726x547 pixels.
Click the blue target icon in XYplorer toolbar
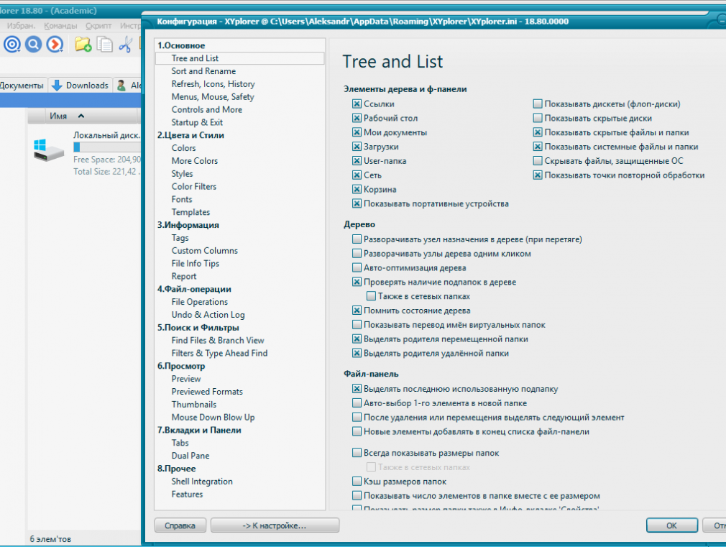tap(12, 45)
